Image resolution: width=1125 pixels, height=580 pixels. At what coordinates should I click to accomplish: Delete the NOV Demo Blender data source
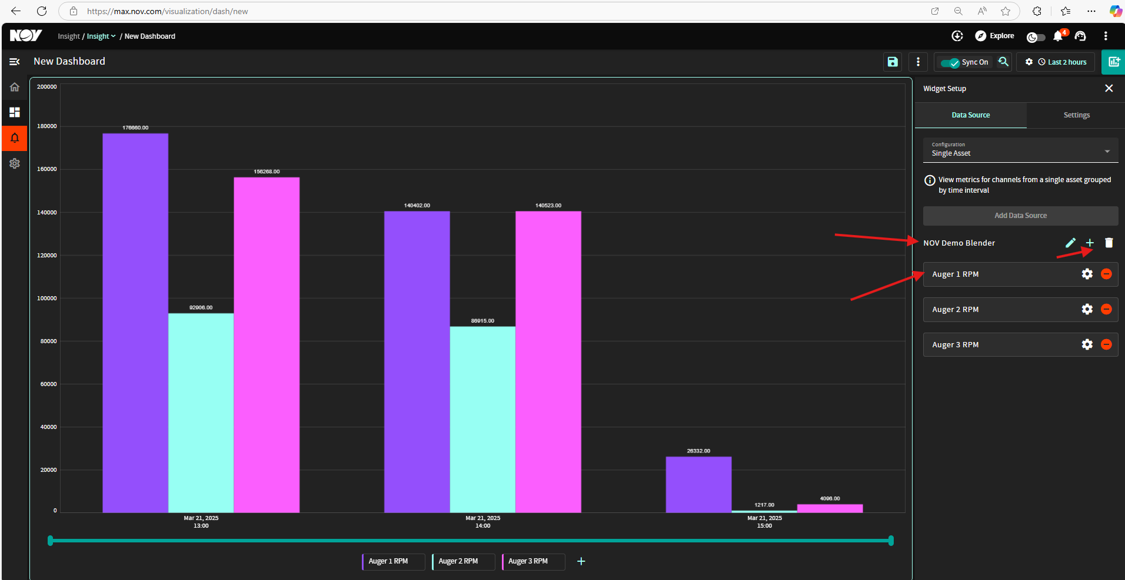(x=1109, y=243)
